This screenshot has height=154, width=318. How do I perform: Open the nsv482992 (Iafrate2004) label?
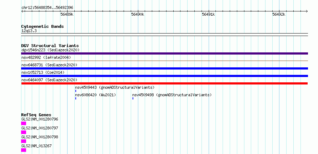46,57
